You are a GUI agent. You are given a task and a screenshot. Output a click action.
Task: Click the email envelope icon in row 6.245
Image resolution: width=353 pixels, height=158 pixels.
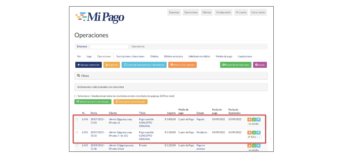click(258, 132)
